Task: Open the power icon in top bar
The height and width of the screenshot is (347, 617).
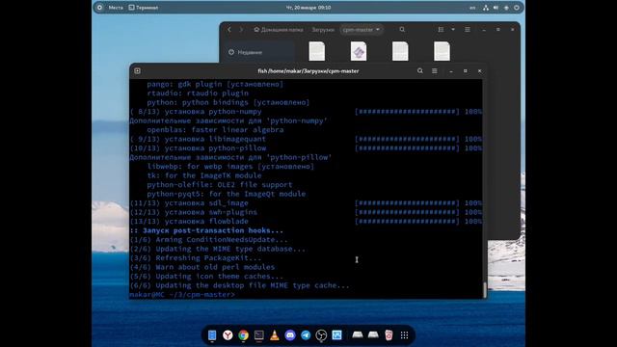Action: [x=517, y=8]
